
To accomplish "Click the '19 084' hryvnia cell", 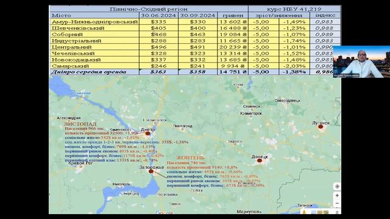I will 233,35.
